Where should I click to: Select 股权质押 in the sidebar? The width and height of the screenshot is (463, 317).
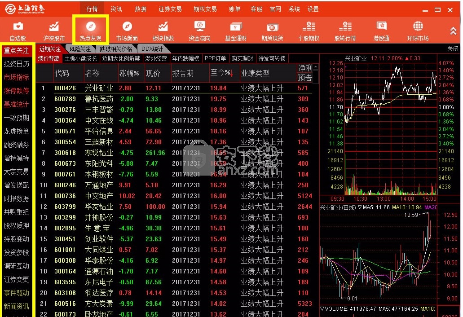[17, 225]
